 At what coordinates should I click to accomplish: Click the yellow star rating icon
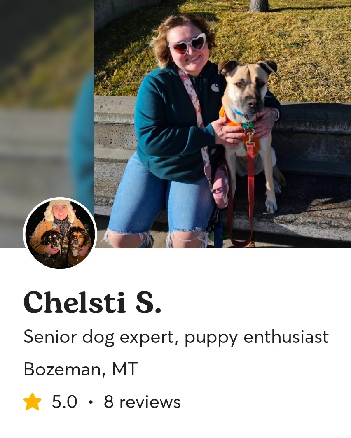(x=32, y=402)
